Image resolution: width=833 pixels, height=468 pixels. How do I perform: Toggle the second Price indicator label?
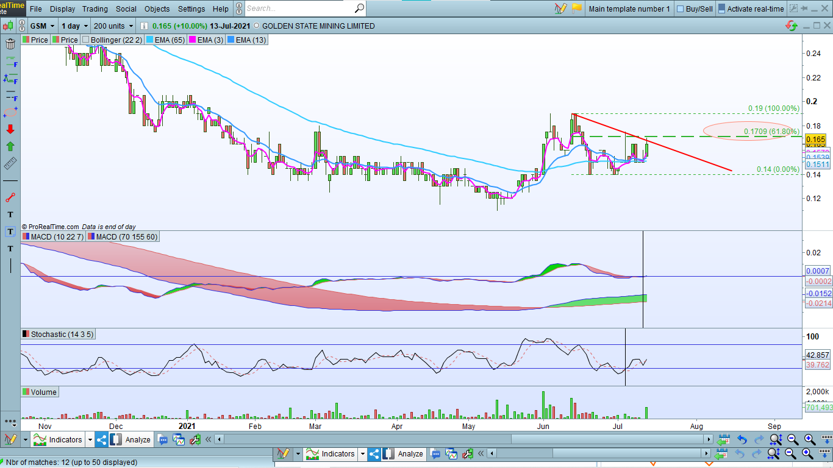click(65, 40)
